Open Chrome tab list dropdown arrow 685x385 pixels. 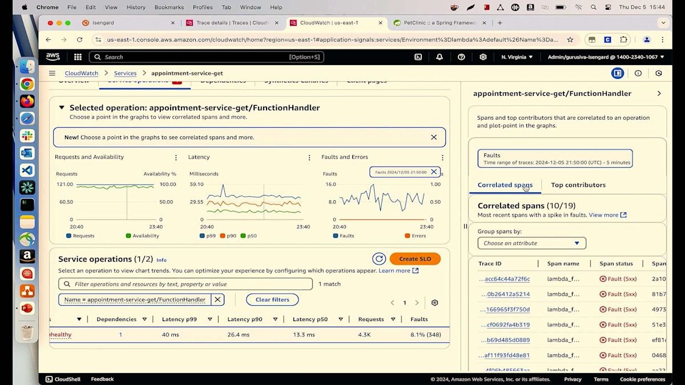click(x=663, y=23)
